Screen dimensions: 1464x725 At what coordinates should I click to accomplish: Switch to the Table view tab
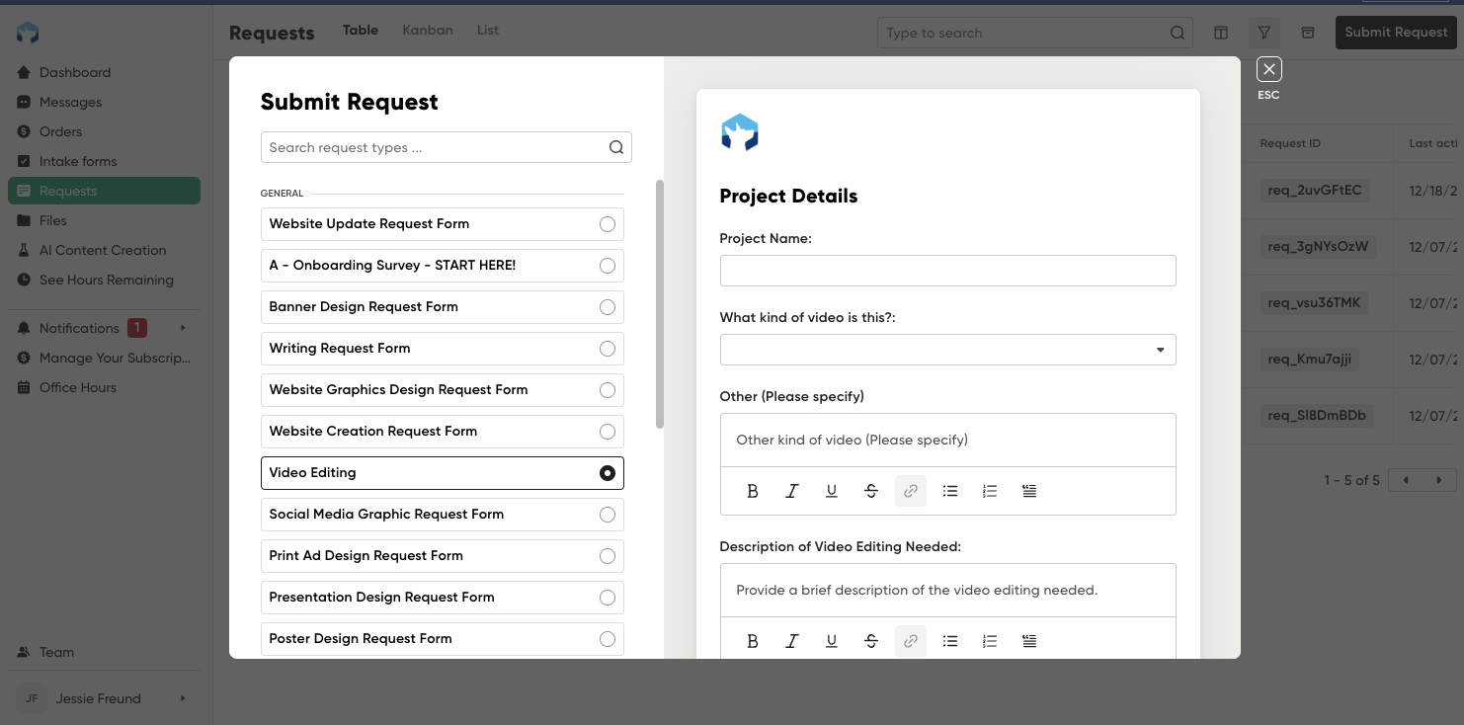(x=361, y=31)
